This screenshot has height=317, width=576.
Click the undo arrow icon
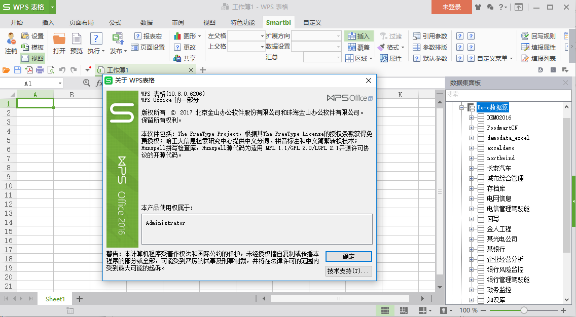pos(62,70)
